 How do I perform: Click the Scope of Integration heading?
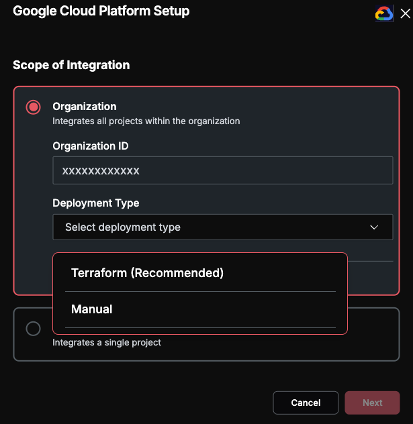tap(71, 65)
